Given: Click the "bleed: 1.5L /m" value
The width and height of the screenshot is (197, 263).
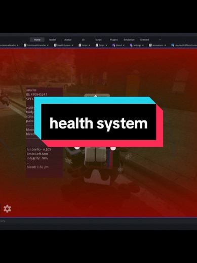Looking at the screenshot, I should pos(37,167).
